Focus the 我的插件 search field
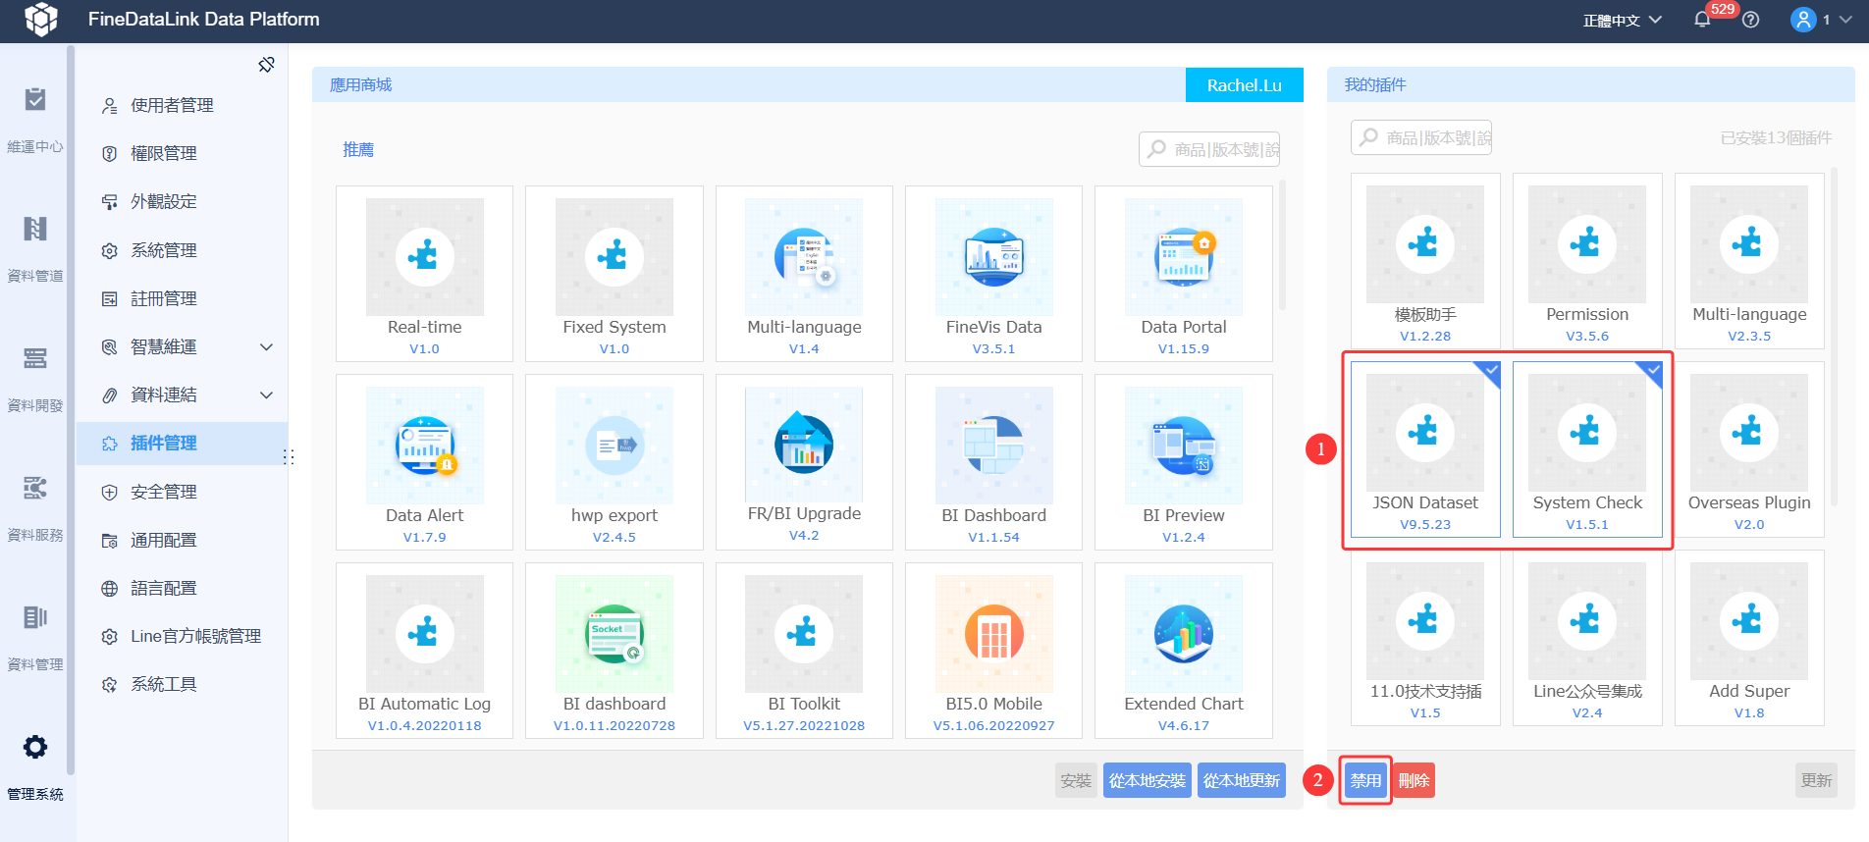Viewport: 1869px width, 842px height. point(1421,137)
